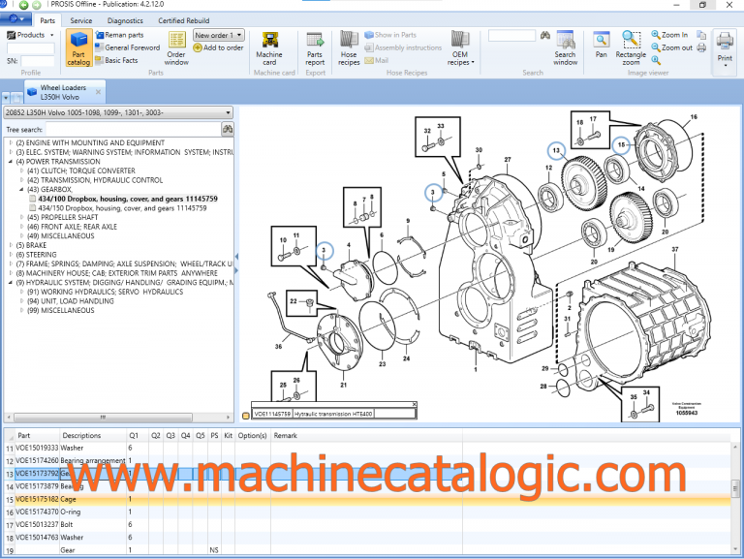The height and width of the screenshot is (559, 744).
Task: Expand (2) Engine with mounting node
Action: click(x=11, y=142)
